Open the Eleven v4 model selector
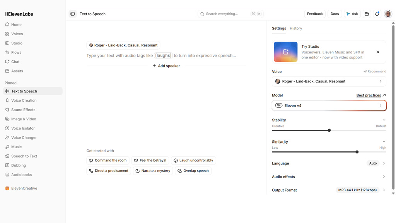The image size is (396, 223). 329,106
